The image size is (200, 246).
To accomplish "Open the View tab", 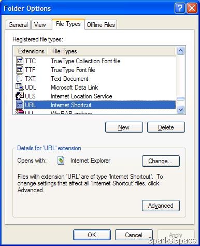I will [x=40, y=25].
